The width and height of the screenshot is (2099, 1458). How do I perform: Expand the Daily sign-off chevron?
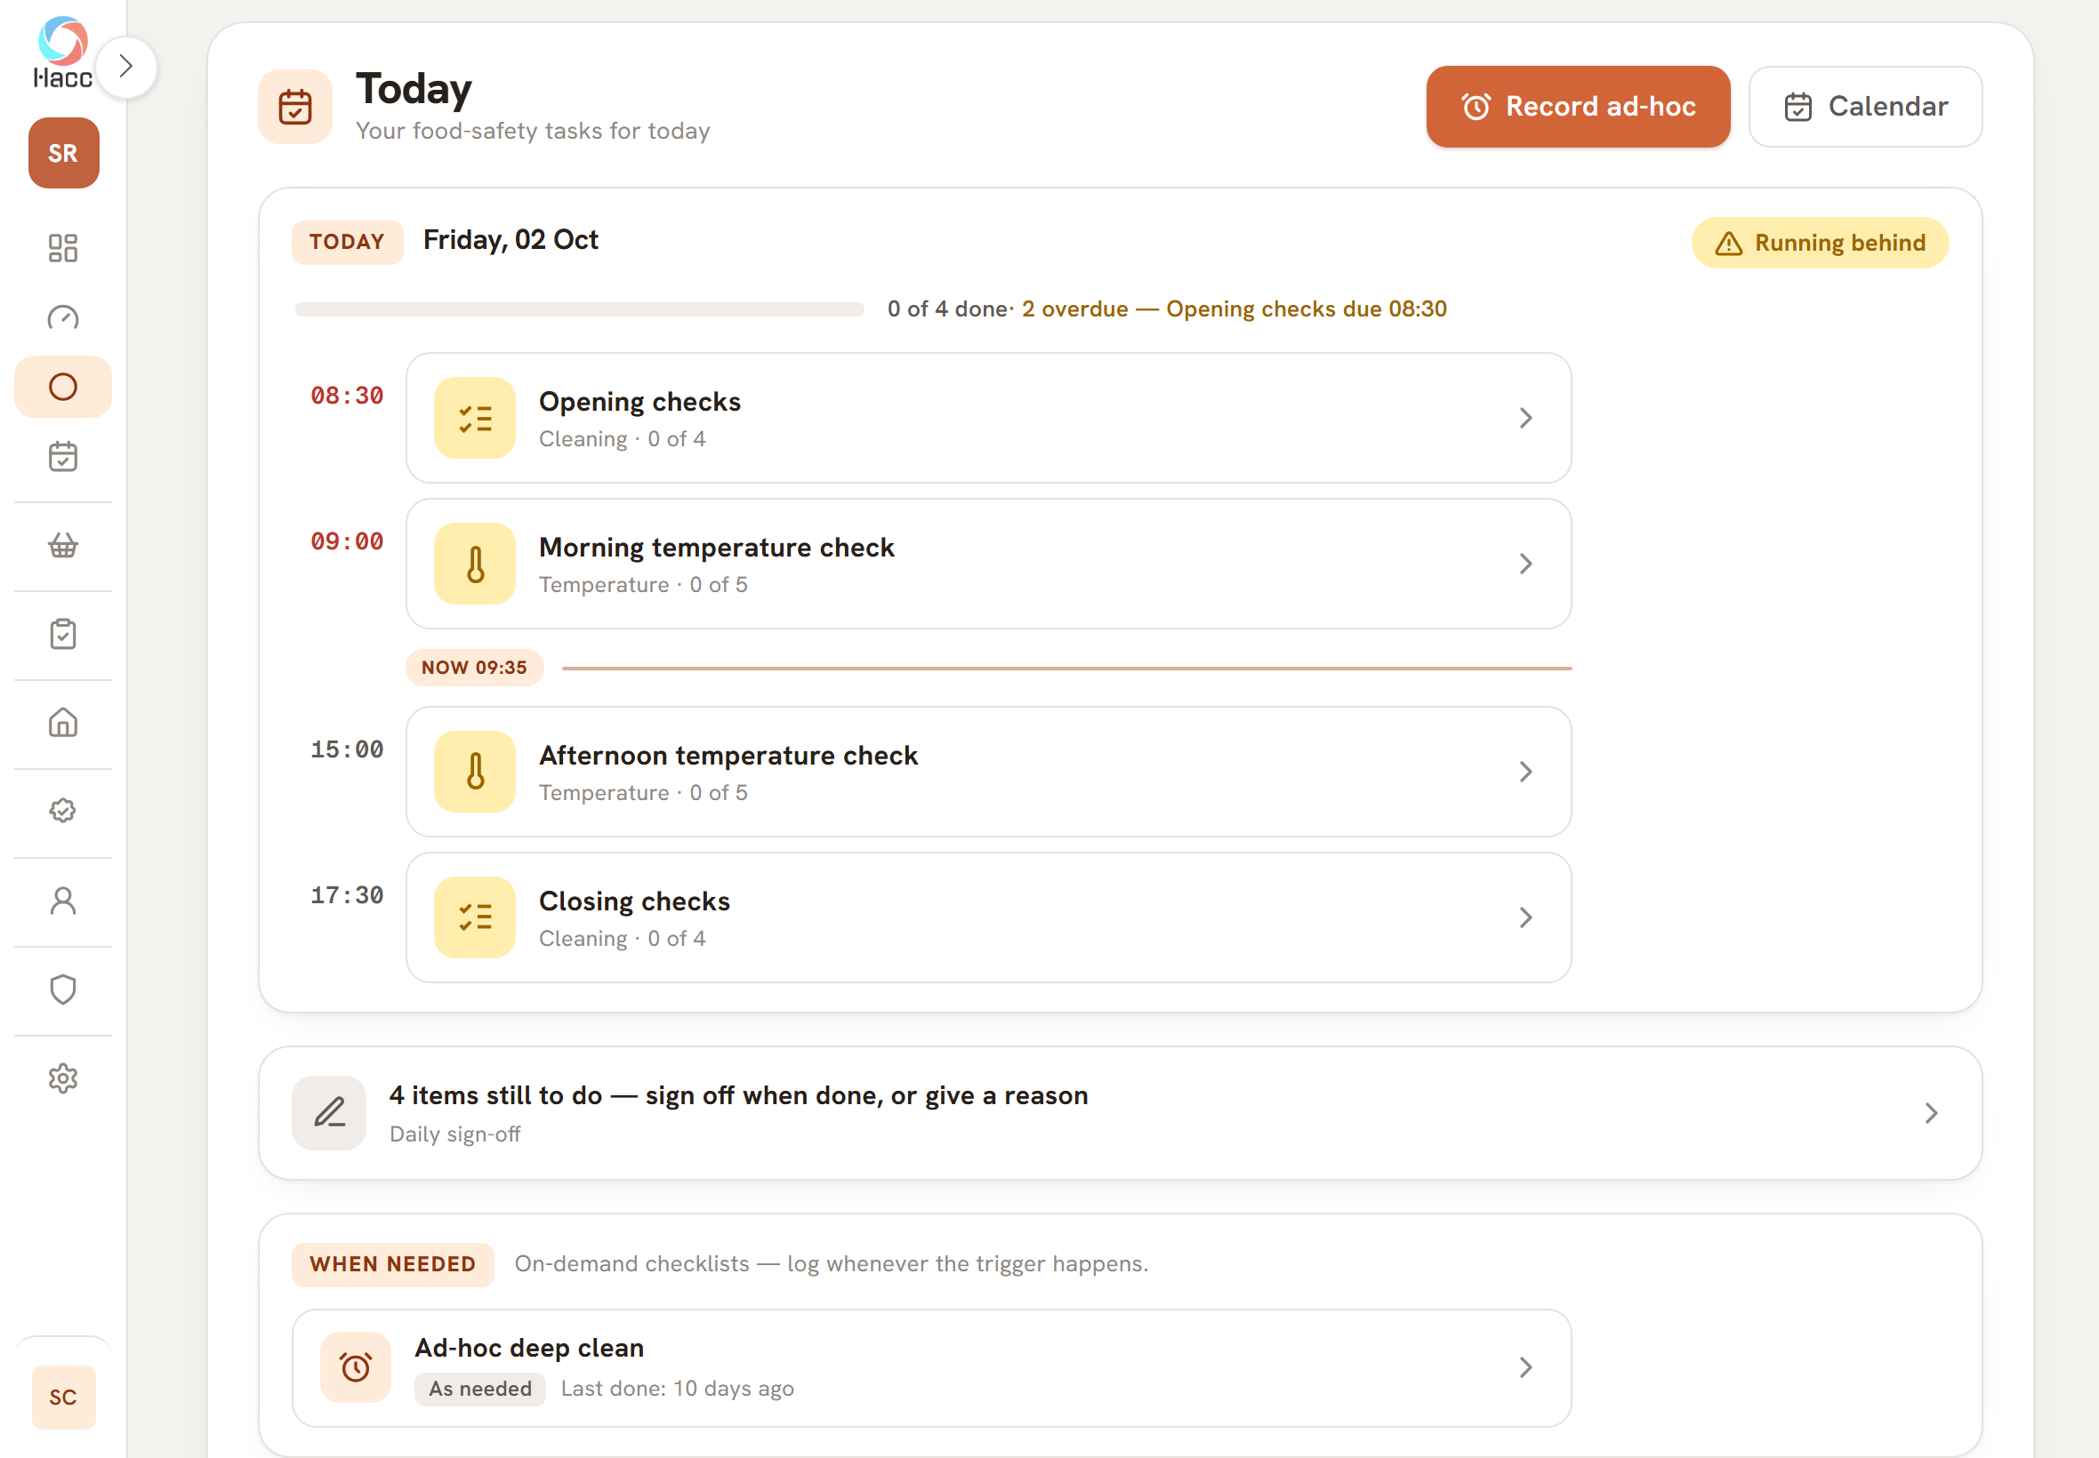coord(1930,1113)
